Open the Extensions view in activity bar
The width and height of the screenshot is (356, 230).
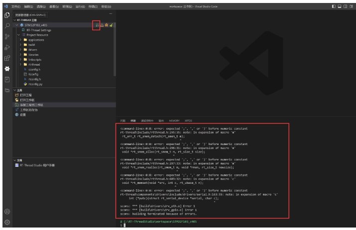[x=7, y=58]
